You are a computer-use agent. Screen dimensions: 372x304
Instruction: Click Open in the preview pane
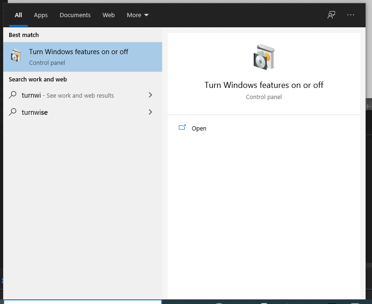pyautogui.click(x=199, y=128)
